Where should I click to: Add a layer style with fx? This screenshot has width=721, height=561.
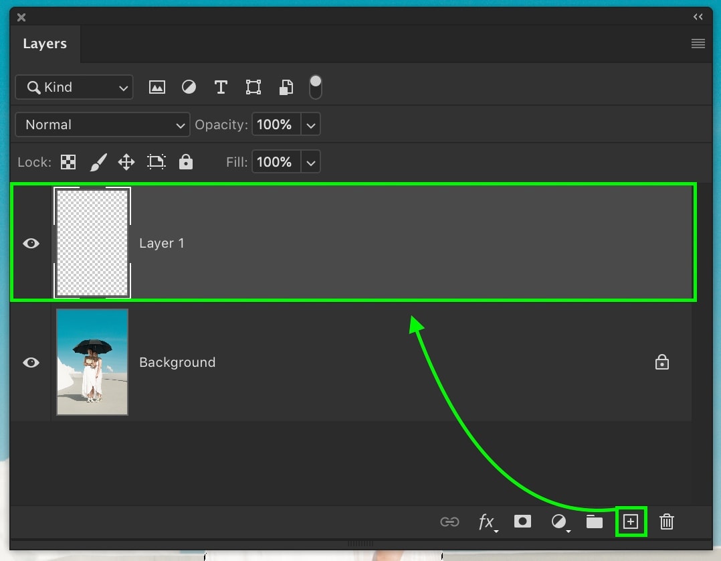pyautogui.click(x=488, y=522)
